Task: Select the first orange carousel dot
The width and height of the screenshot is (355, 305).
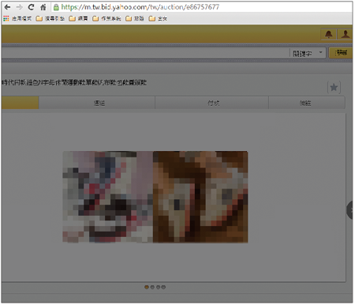Action: pyautogui.click(x=147, y=287)
